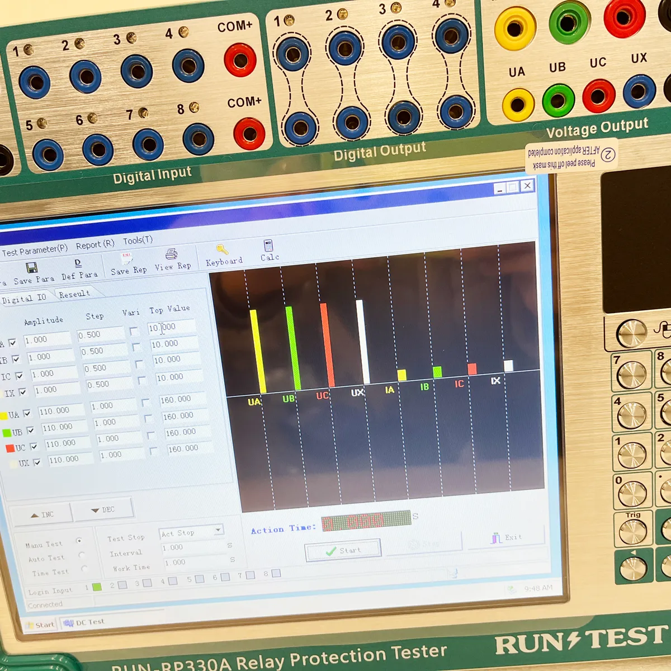Screen dimensions: 671x671
Task: Click the greyed-out Stop button
Action: click(x=423, y=543)
